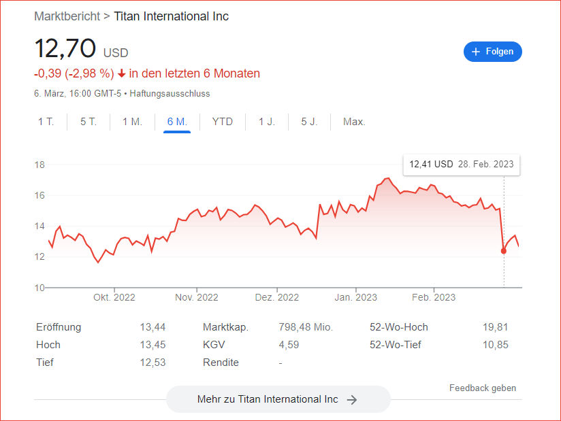Viewport: 561px width, 421px height.
Task: Click the KGV value 4,59
Action: pos(289,345)
